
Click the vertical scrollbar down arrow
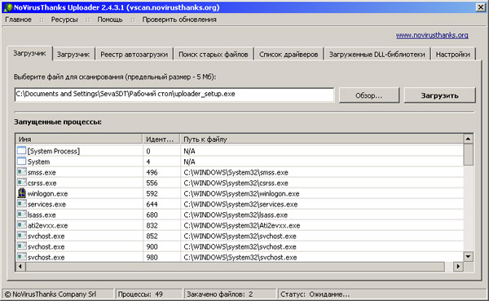click(x=468, y=257)
